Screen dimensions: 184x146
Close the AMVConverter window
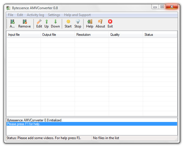172,7
